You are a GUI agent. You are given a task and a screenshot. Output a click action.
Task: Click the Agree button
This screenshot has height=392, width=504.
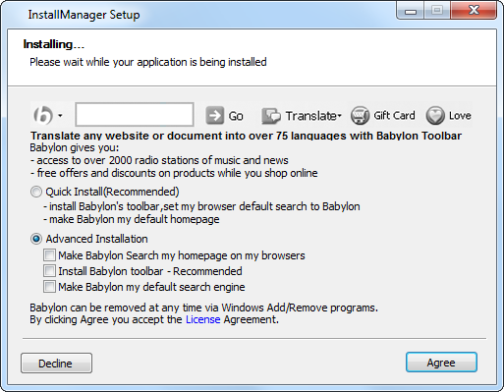point(441,363)
